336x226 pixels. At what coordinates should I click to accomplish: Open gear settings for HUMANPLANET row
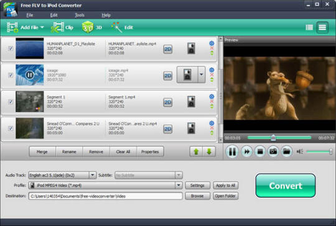click(212, 44)
